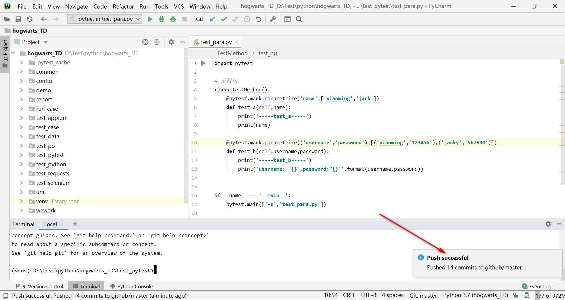The image size is (565, 300).
Task: Open Run Anything icon beside wrench
Action: click(x=287, y=19)
